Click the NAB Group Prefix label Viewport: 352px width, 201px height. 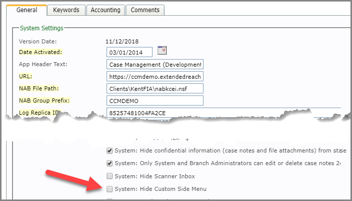[44, 100]
